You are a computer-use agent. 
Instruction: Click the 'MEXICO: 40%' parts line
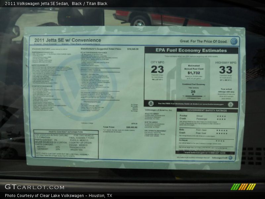[48, 147]
